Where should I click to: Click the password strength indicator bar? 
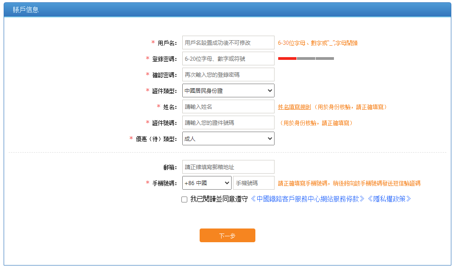click(x=306, y=58)
